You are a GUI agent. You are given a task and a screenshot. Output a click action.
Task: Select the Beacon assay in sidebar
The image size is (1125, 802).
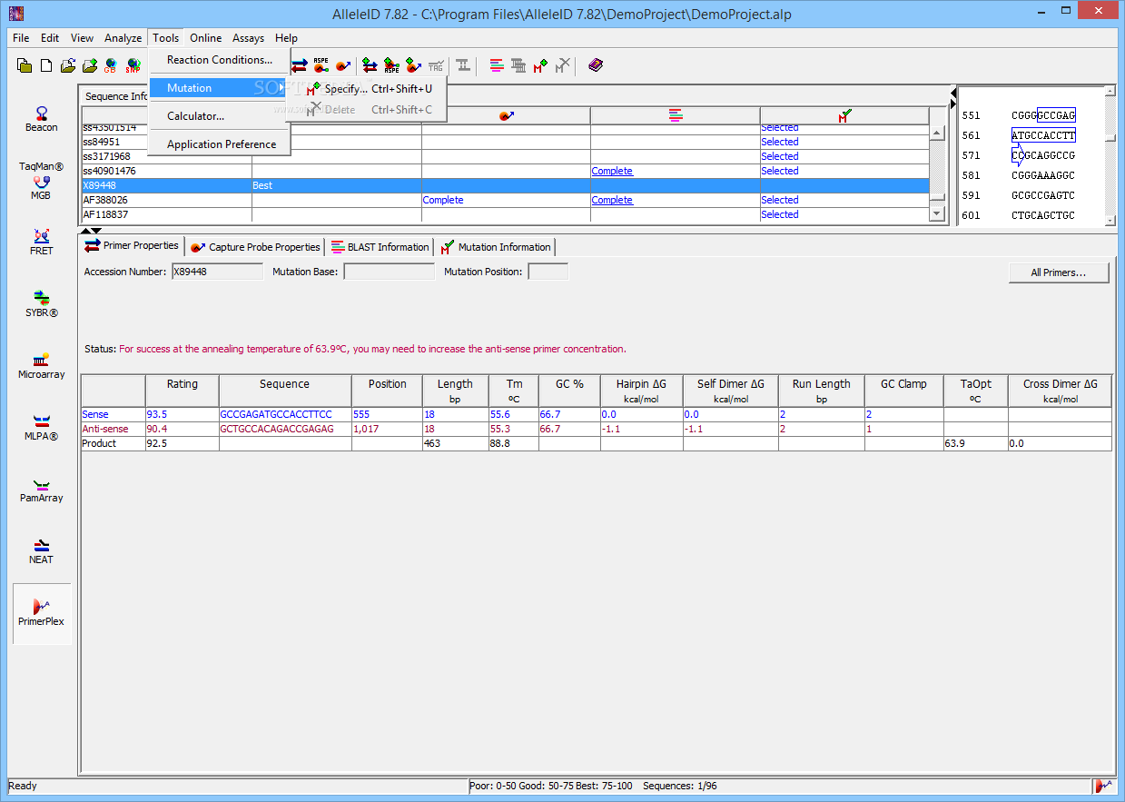(x=42, y=120)
